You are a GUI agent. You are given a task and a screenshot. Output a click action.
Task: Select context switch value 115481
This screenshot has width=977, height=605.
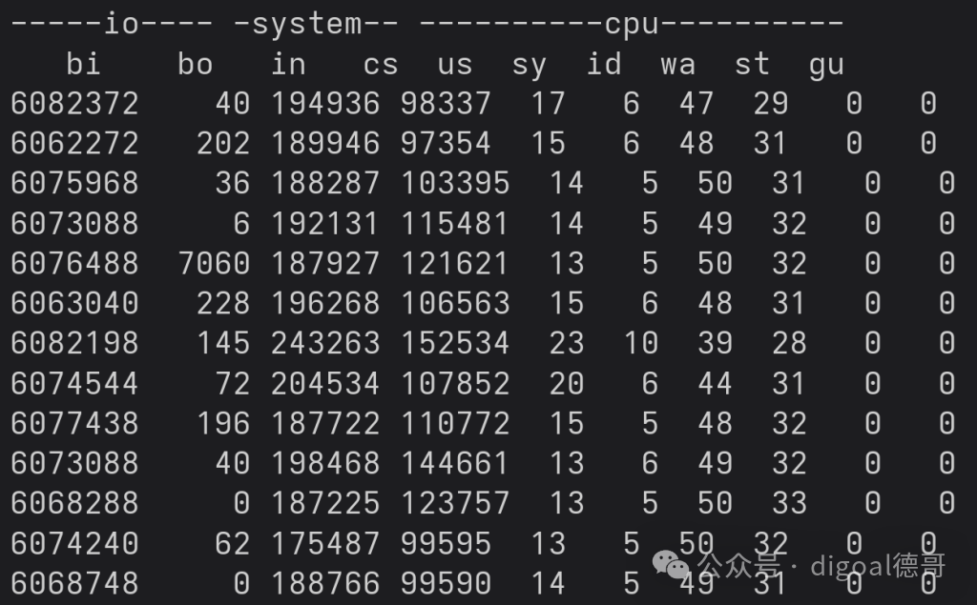(455, 224)
